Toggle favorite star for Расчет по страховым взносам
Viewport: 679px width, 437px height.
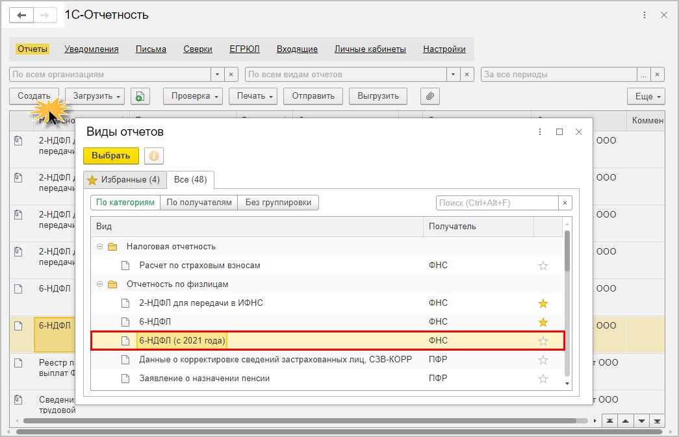tap(543, 266)
